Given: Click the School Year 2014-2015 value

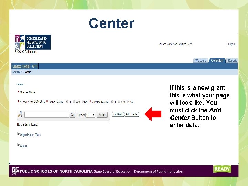Looking at the screenshot, I should (x=40, y=101).
